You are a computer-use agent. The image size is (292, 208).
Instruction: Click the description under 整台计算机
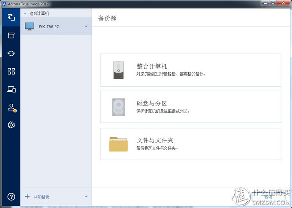171,74
